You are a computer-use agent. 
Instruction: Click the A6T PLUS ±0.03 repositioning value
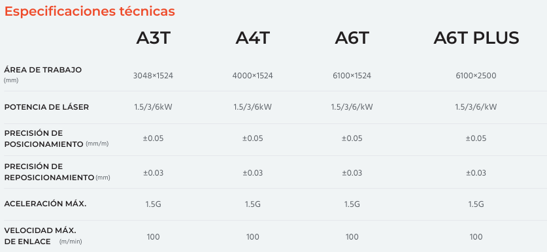(x=476, y=173)
